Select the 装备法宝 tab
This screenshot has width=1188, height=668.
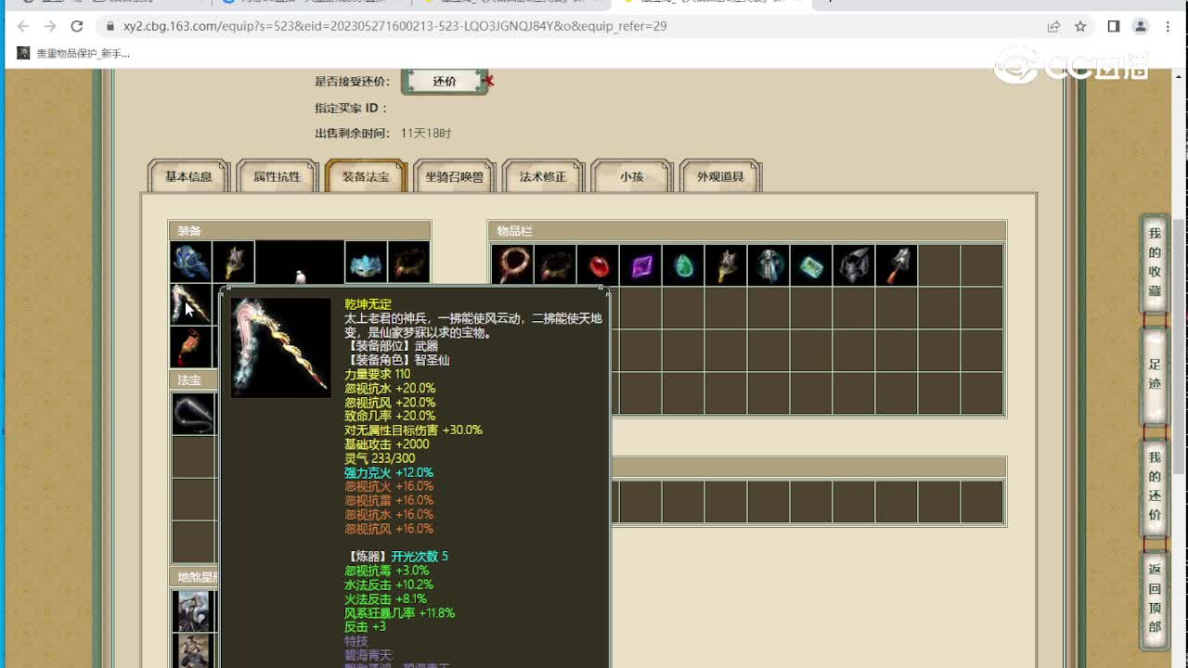coord(366,176)
